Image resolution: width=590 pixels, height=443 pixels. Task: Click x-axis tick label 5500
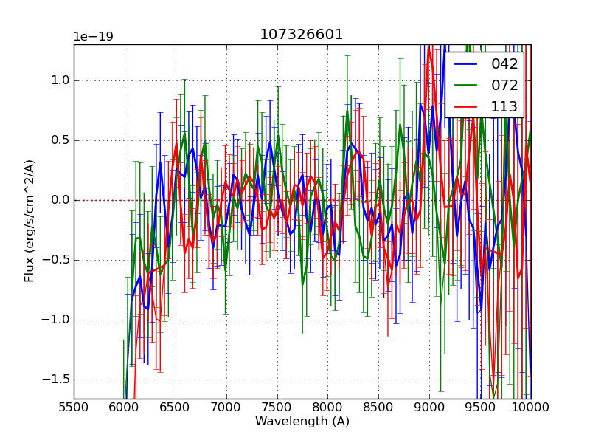coord(74,406)
